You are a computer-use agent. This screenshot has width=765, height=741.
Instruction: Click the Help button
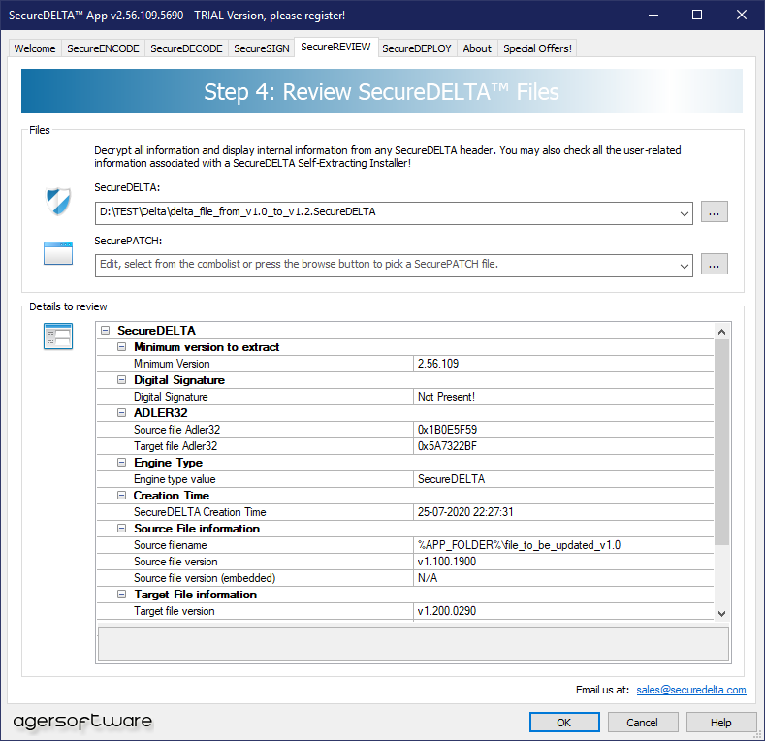coord(721,722)
